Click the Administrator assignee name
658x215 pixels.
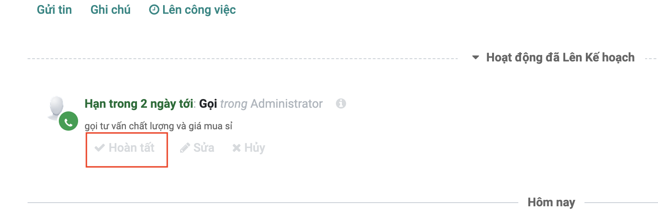286,104
